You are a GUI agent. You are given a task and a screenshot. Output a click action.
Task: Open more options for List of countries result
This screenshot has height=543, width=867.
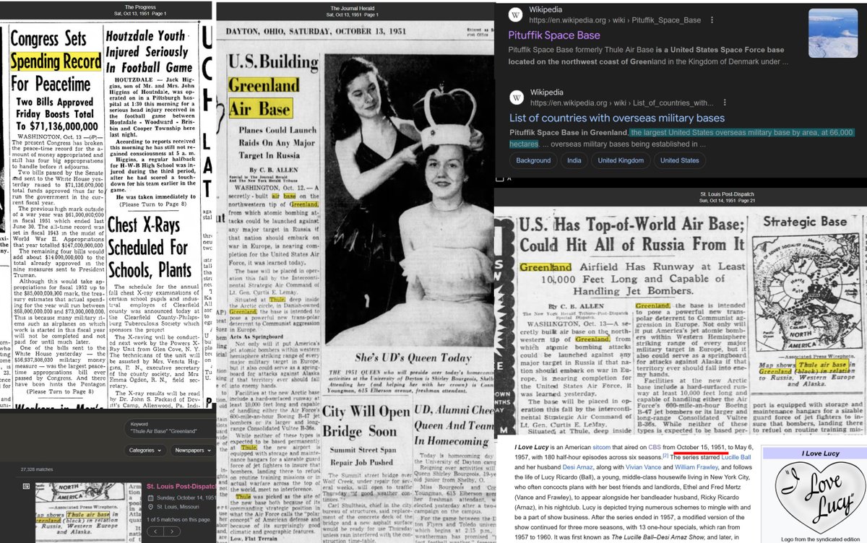(x=726, y=104)
